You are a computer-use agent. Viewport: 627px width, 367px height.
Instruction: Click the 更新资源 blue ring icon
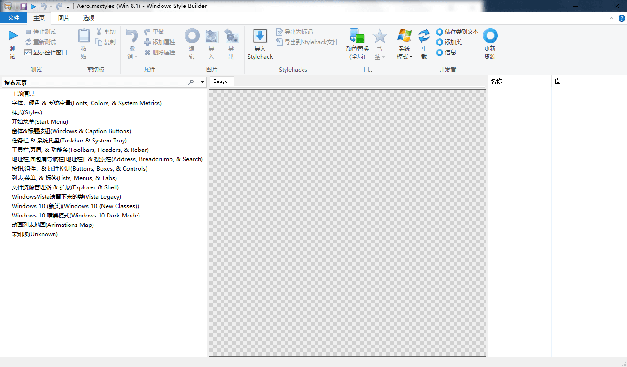pos(490,36)
